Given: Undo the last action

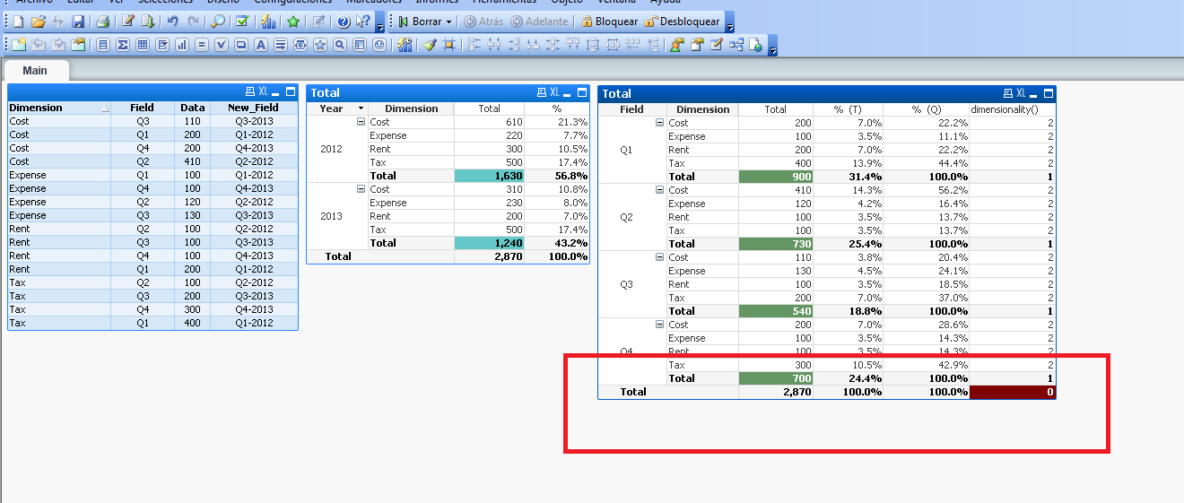Looking at the screenshot, I should (172, 22).
